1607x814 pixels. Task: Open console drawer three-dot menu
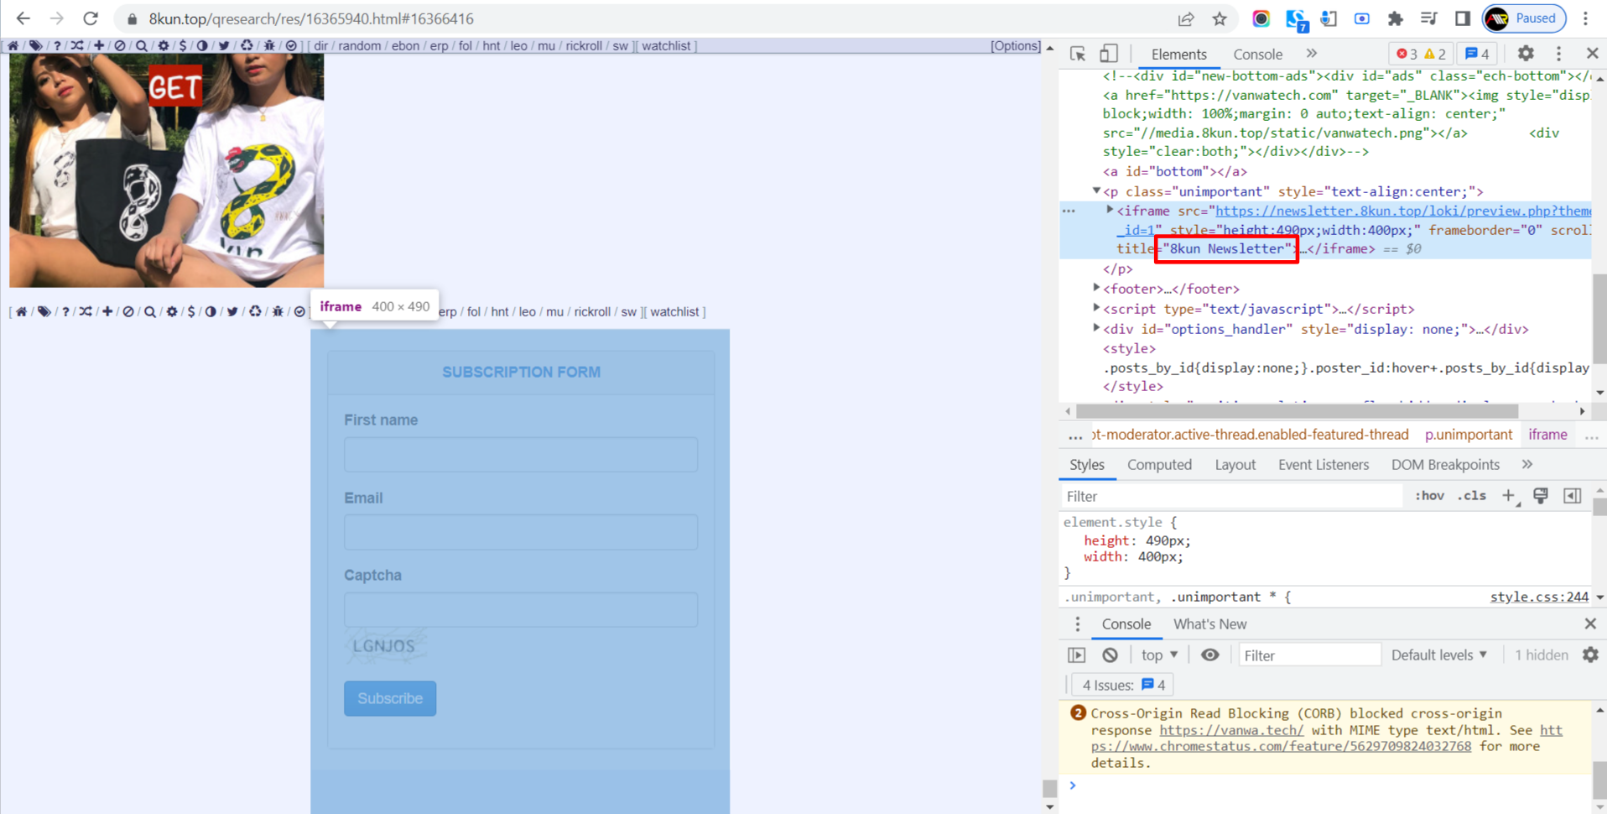click(1078, 624)
